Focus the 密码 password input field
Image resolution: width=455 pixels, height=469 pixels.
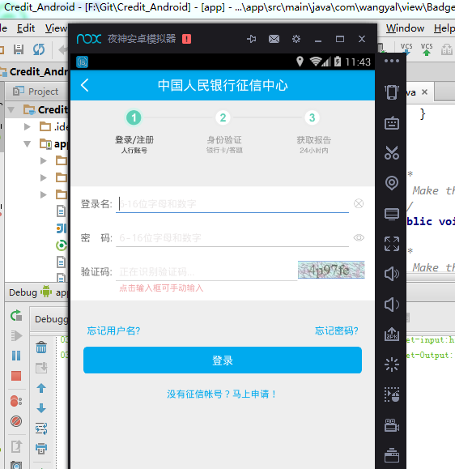click(x=232, y=238)
